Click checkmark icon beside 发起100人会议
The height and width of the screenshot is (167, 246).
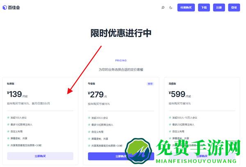tap(8, 117)
